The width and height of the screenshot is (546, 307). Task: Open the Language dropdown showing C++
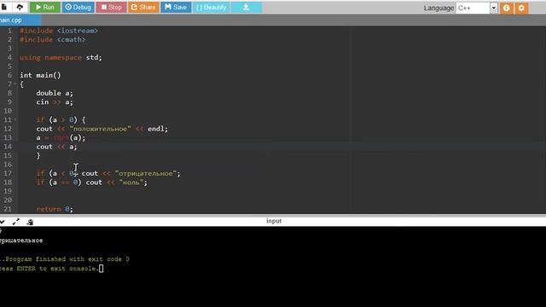(476, 8)
